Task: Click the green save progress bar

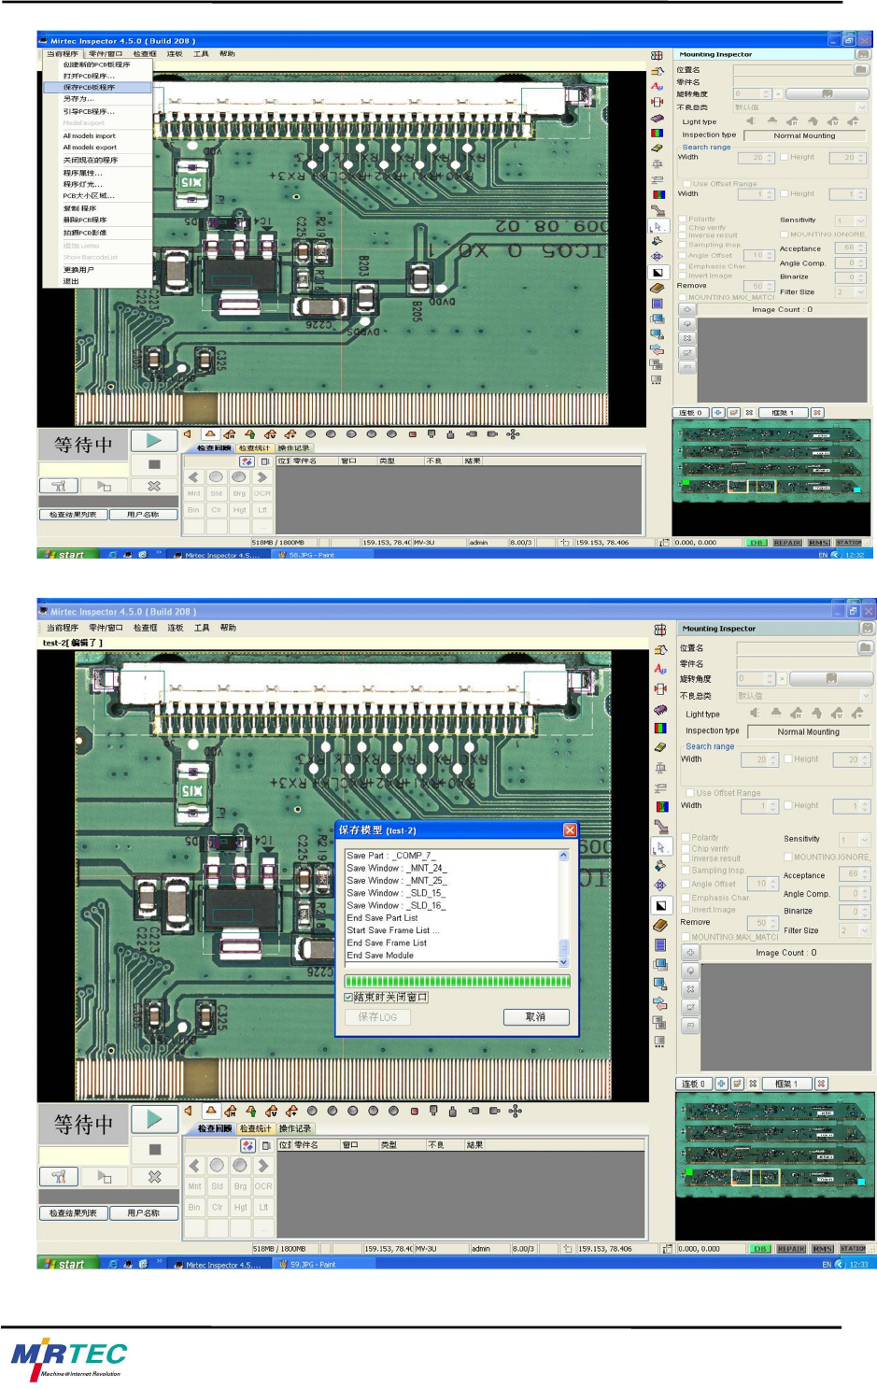Action: pos(457,981)
